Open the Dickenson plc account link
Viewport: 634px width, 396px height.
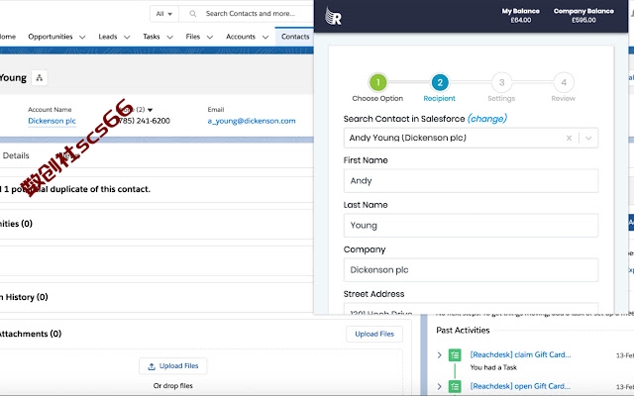pos(52,121)
